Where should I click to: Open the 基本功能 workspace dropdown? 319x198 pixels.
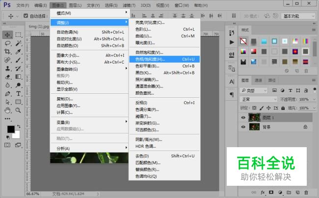pos(298,16)
